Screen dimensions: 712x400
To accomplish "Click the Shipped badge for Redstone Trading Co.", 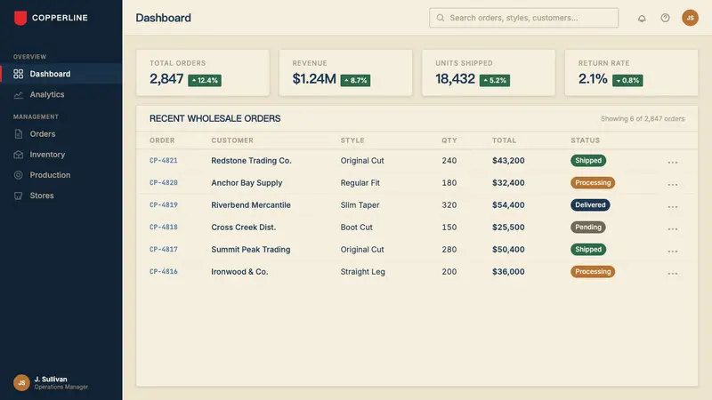I will pos(588,161).
